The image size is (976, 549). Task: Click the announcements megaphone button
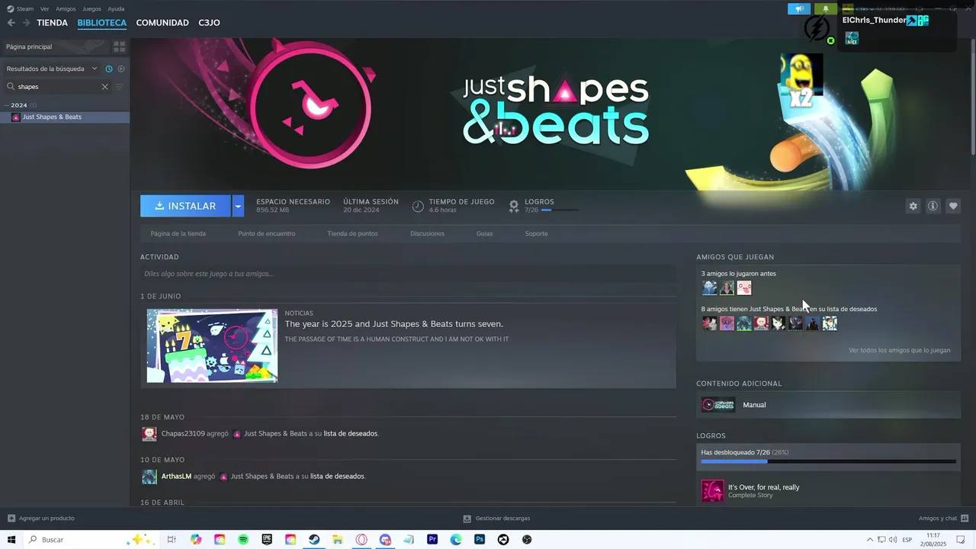(799, 9)
